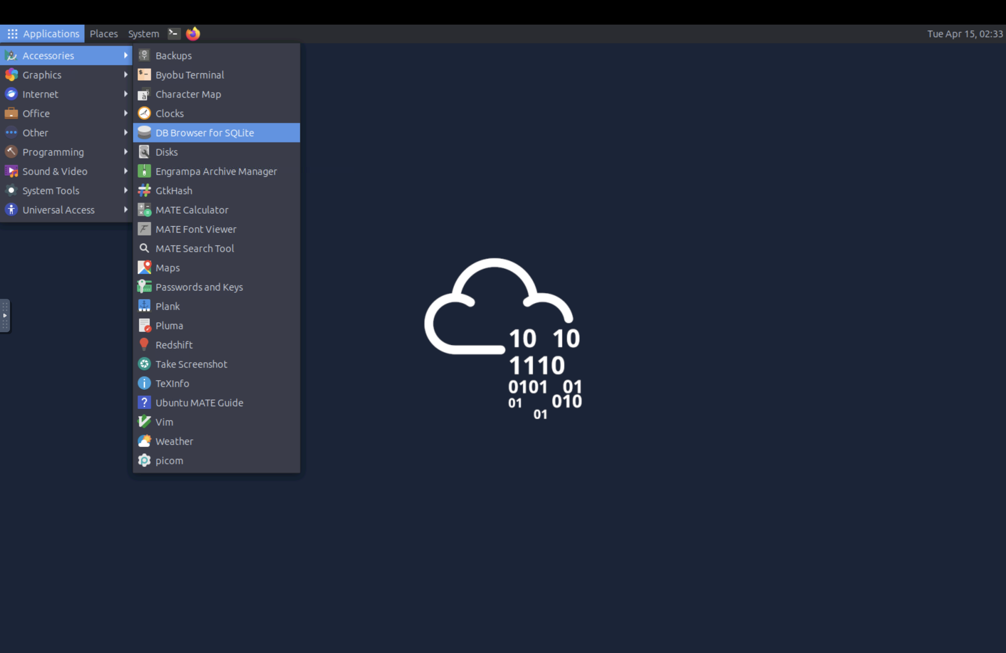The image size is (1006, 653).
Task: Click the DB Browser for SQLite database icon
Action: pos(144,133)
